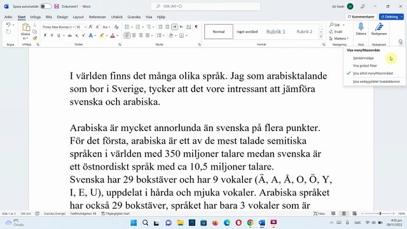
Task: Click the Sök search box in title bar
Action: click(x=205, y=6)
